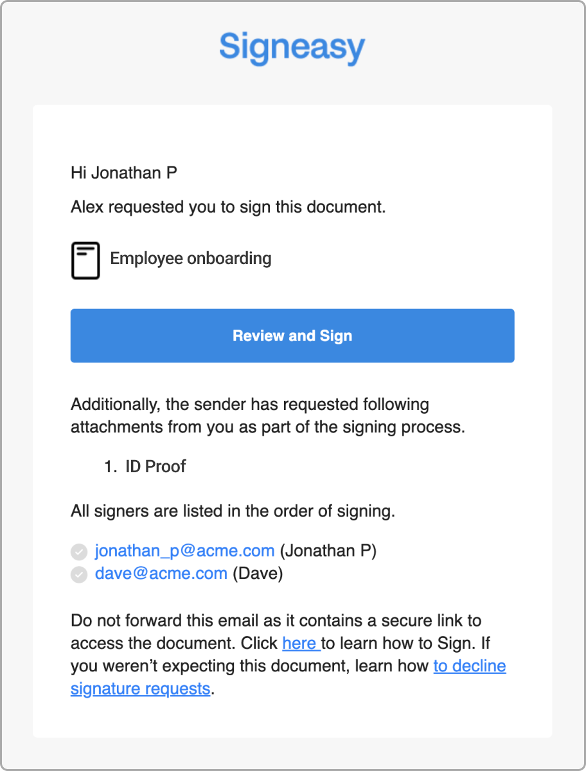586x771 pixels.
Task: Open the "to decline signature requests" link
Action: coord(289,677)
